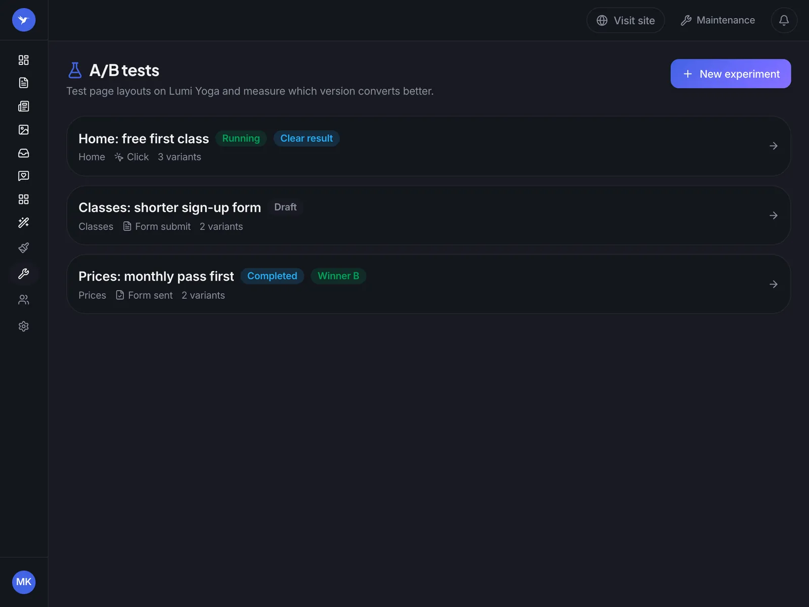Open the Maintenance link in the header
Viewport: 809px width, 607px height.
pos(717,20)
